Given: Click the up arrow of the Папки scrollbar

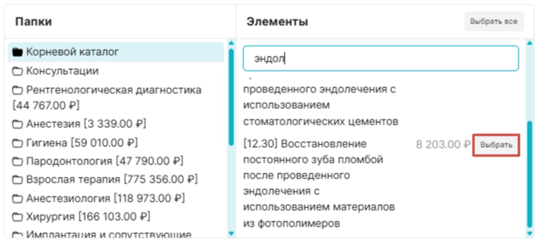Looking at the screenshot, I should (x=231, y=43).
